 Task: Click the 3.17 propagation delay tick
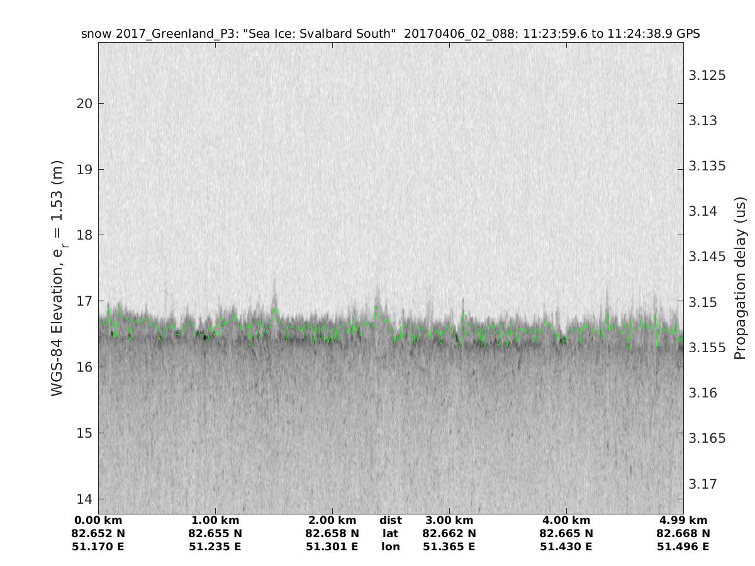coord(705,484)
